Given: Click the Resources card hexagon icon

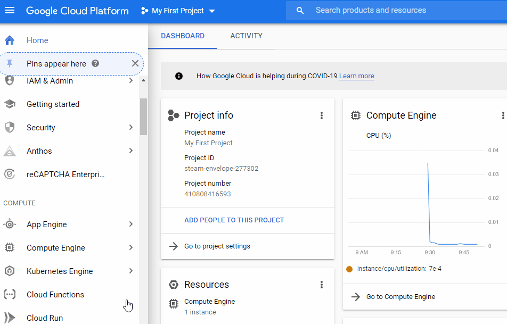Looking at the screenshot, I should [174, 285].
